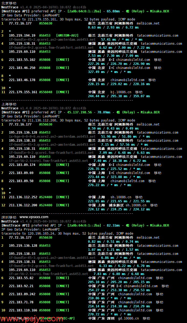Click the [AMSTDM-AV2] tag
Image resolution: width=187 pixels, height=323 pixels.
coord(67,36)
